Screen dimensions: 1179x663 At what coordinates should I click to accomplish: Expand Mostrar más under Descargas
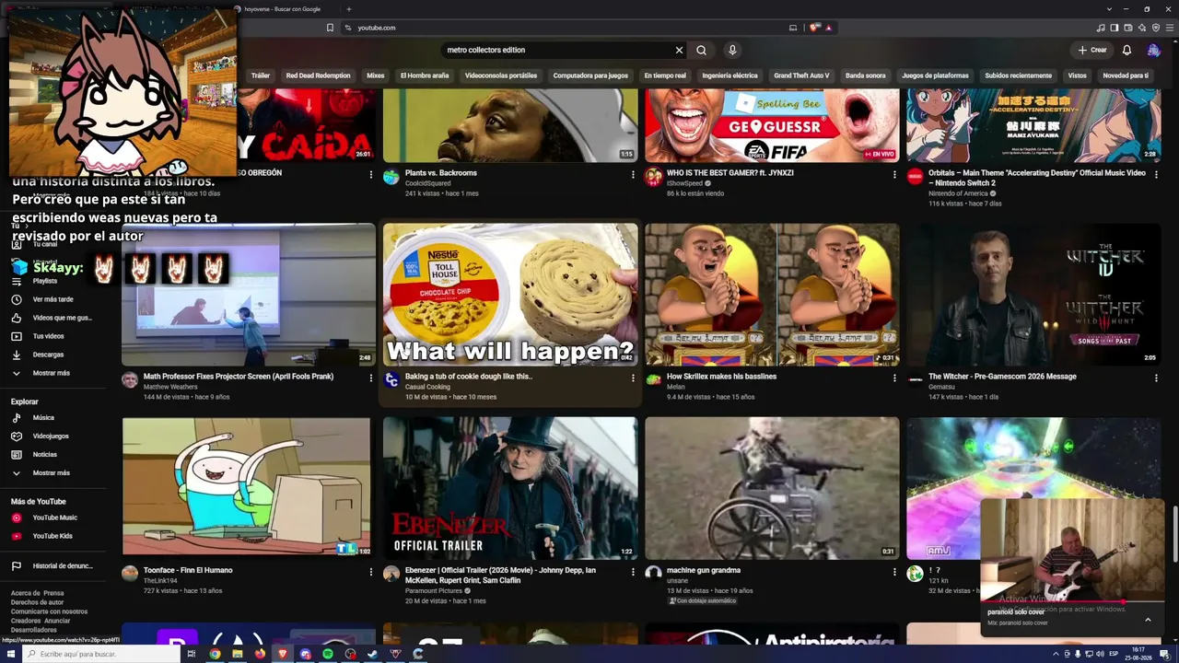53,373
